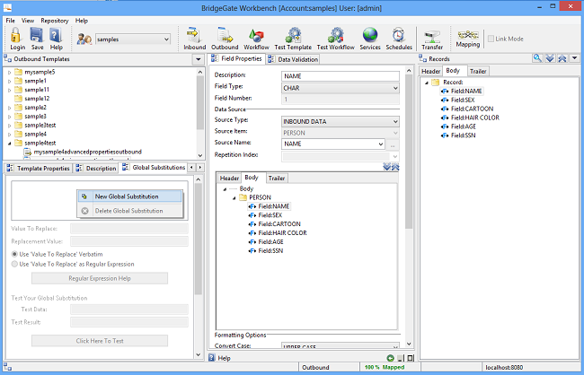
Task: Collapse the sample4test folder
Action: tap(10, 144)
